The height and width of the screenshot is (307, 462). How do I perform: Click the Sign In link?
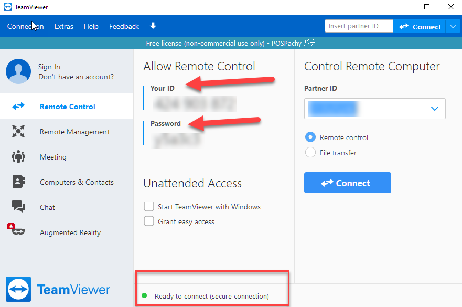pyautogui.click(x=49, y=67)
